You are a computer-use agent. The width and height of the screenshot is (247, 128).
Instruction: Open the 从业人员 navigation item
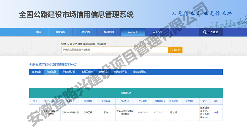click(157, 32)
